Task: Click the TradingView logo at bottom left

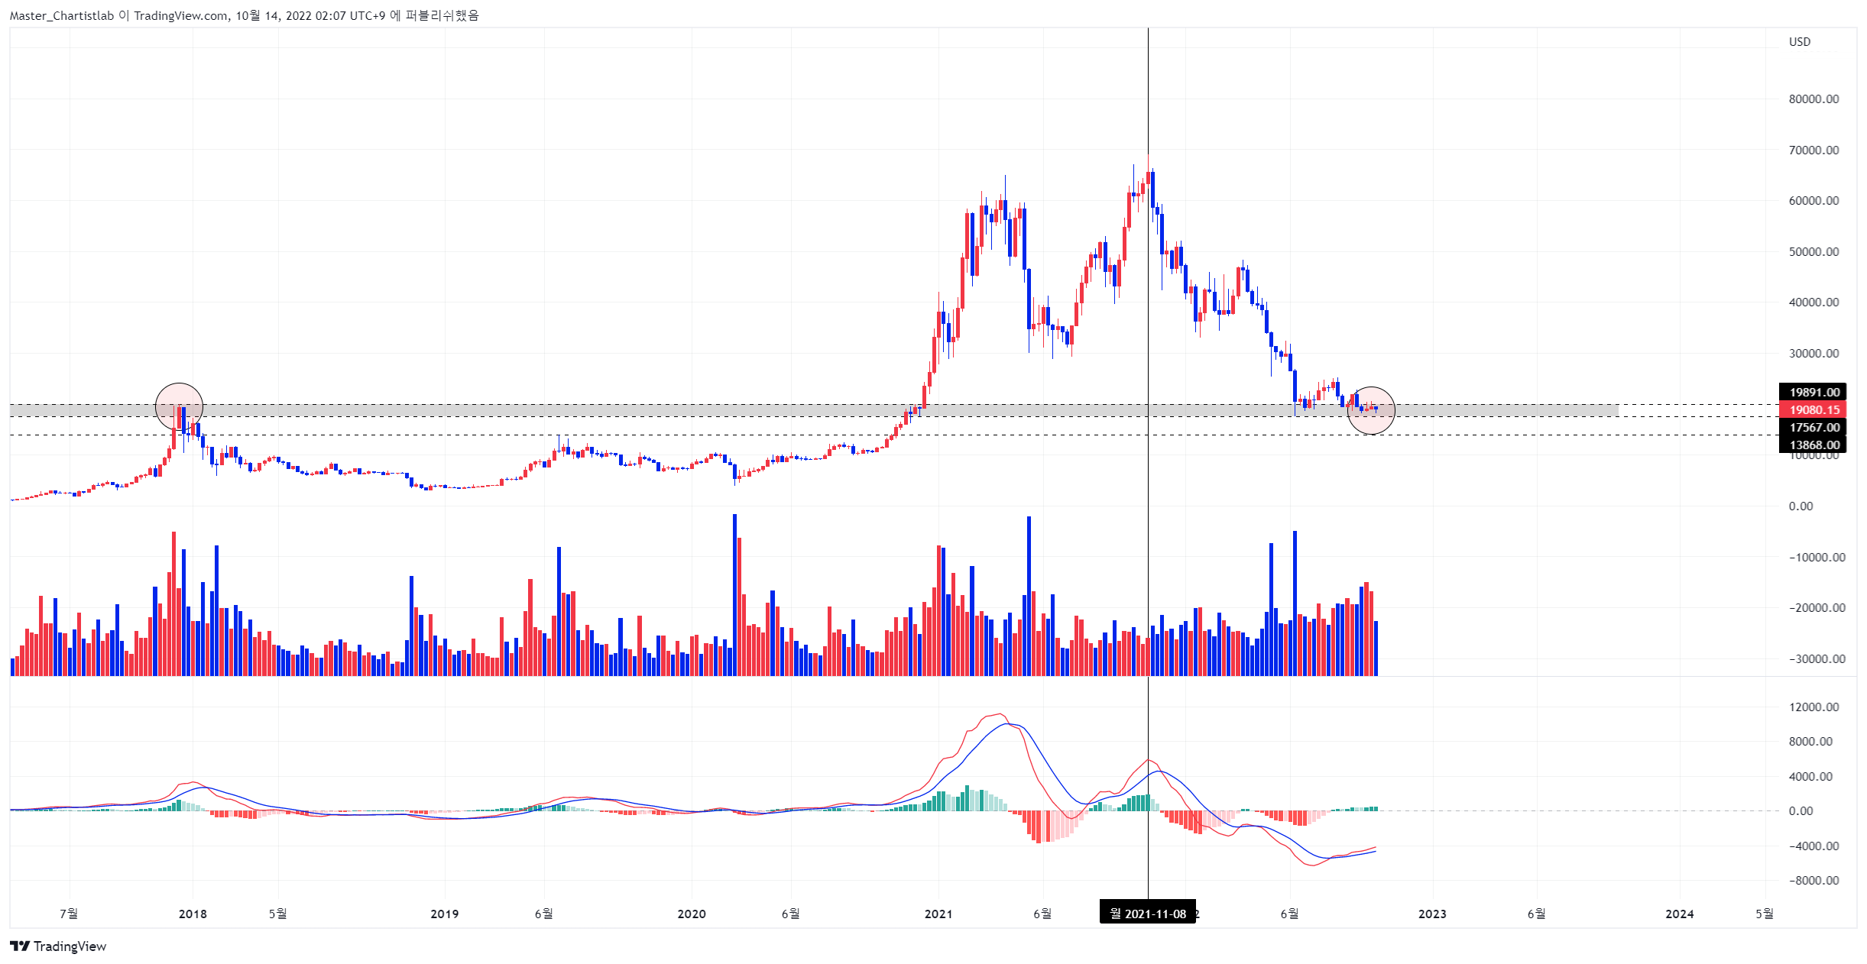Action: (x=58, y=946)
